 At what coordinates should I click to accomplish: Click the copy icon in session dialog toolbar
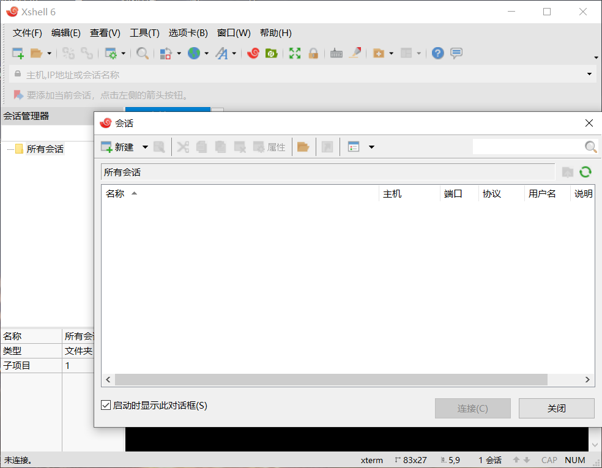(x=201, y=147)
